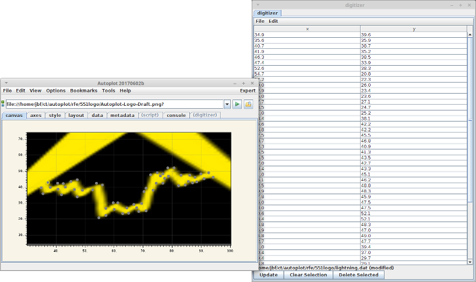The width and height of the screenshot is (476, 282).
Task: Switch to the canvas tab
Action: (x=14, y=115)
